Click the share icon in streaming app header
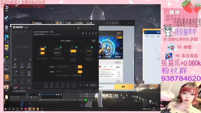This screenshot has width=201, height=113. [96, 33]
